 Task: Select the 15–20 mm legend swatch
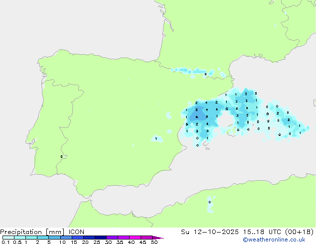(78, 238)
